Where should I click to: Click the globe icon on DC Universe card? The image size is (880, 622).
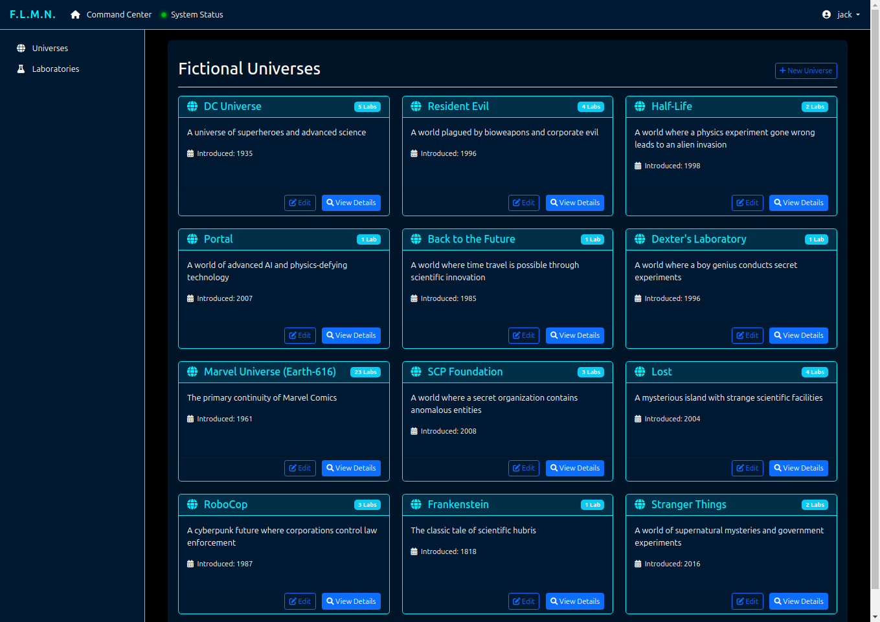coord(192,106)
